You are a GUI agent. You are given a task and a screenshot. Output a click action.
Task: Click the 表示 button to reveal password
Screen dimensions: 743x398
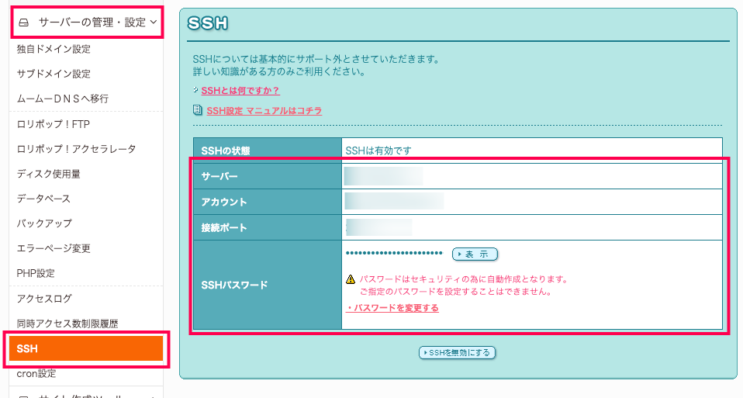pos(475,254)
